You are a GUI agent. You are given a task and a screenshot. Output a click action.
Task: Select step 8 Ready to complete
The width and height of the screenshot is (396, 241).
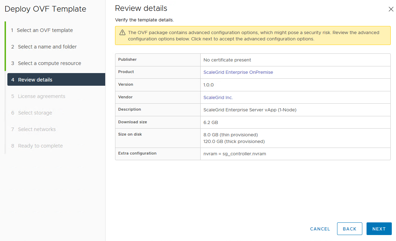pyautogui.click(x=37, y=146)
